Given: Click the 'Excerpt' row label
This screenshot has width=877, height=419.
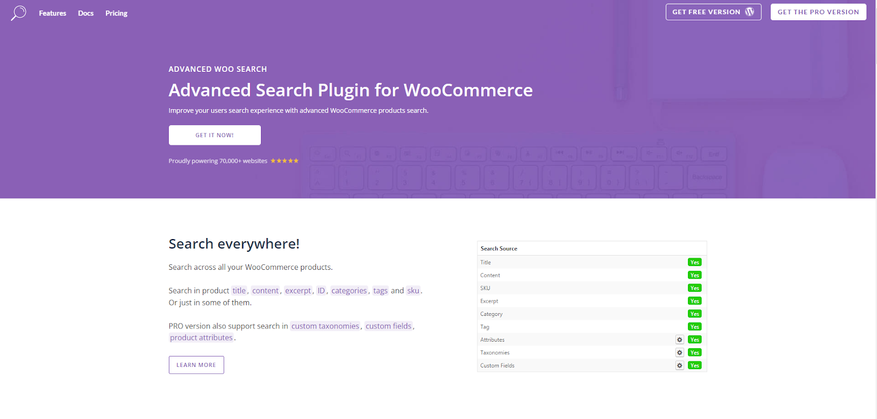Looking at the screenshot, I should click(x=489, y=301).
